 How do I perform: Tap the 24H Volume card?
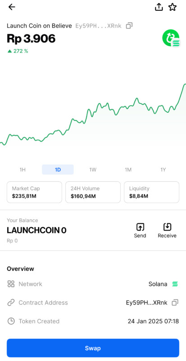(93, 192)
